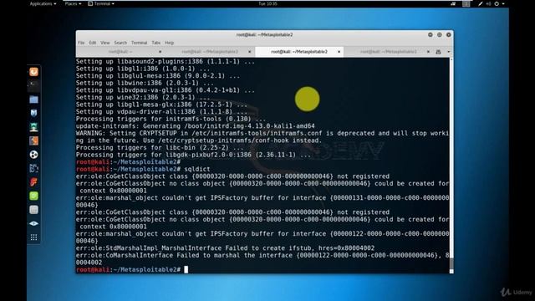535x301 pixels.
Task: Click 'Setting up libasound2-plugins:i386' line
Action: [166, 62]
